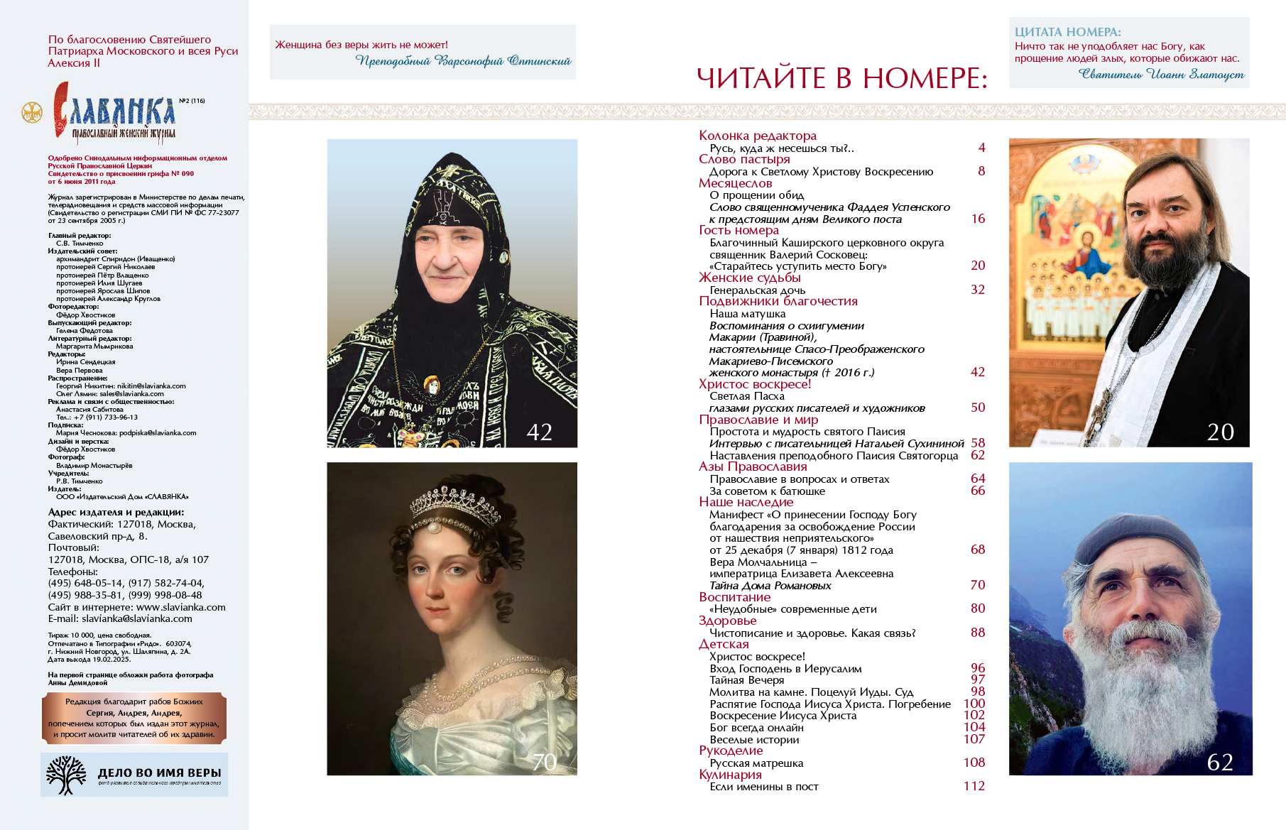
Task: Select the section heading Здоровье
Action: [x=728, y=621]
